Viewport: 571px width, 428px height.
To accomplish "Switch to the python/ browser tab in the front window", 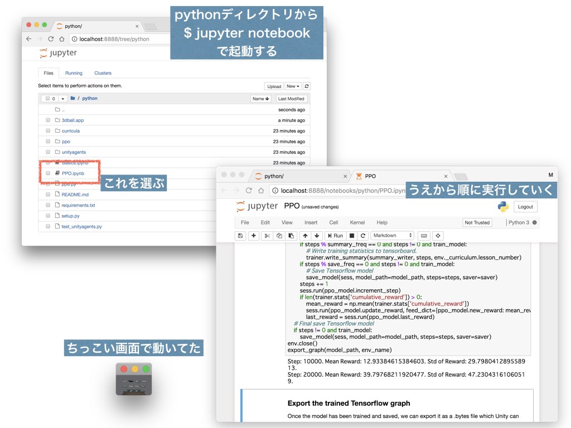I will point(299,176).
